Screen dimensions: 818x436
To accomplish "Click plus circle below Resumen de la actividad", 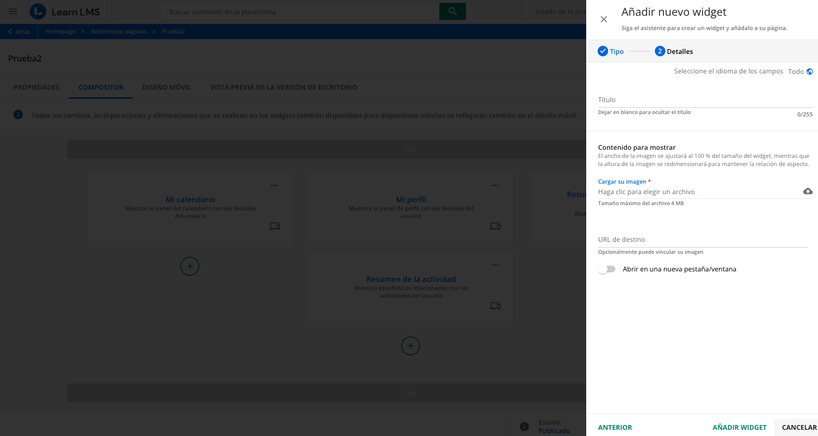I will coord(410,346).
